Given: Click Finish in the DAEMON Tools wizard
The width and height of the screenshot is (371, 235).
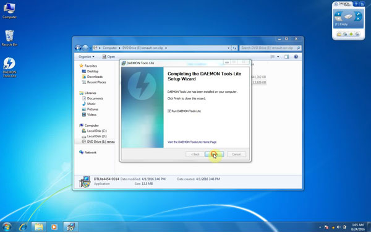Looking at the screenshot, I should (x=215, y=155).
